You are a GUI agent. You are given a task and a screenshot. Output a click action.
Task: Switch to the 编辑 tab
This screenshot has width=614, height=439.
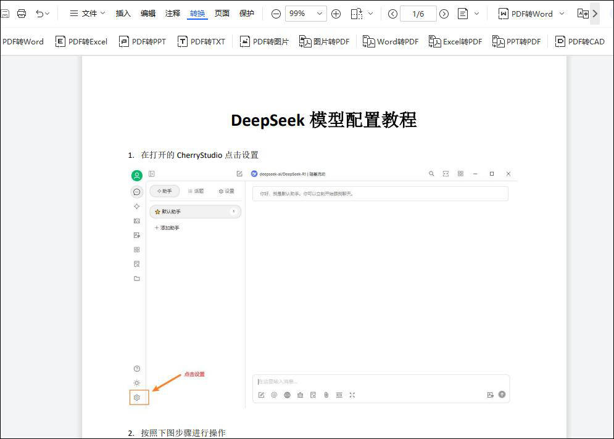point(148,14)
